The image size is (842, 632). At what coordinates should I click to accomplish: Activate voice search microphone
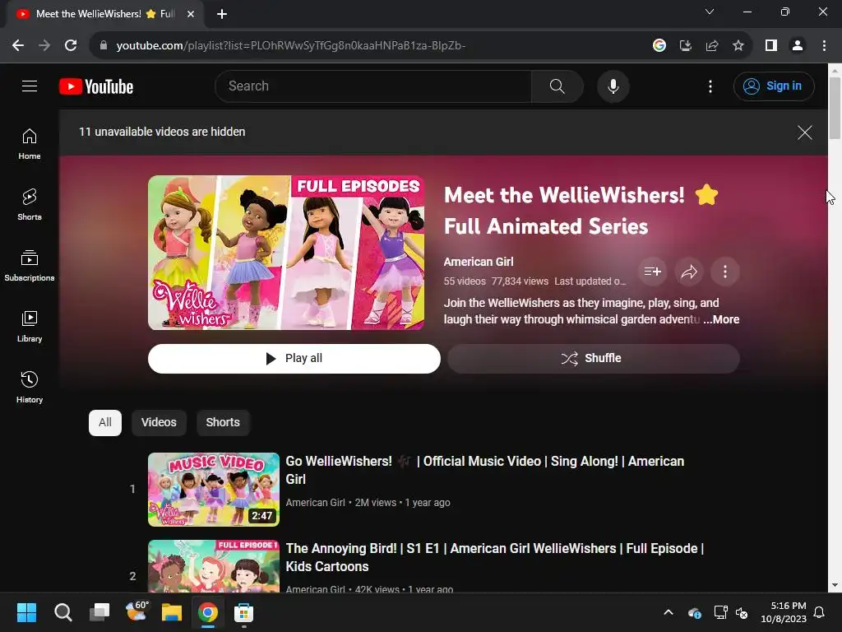point(613,86)
